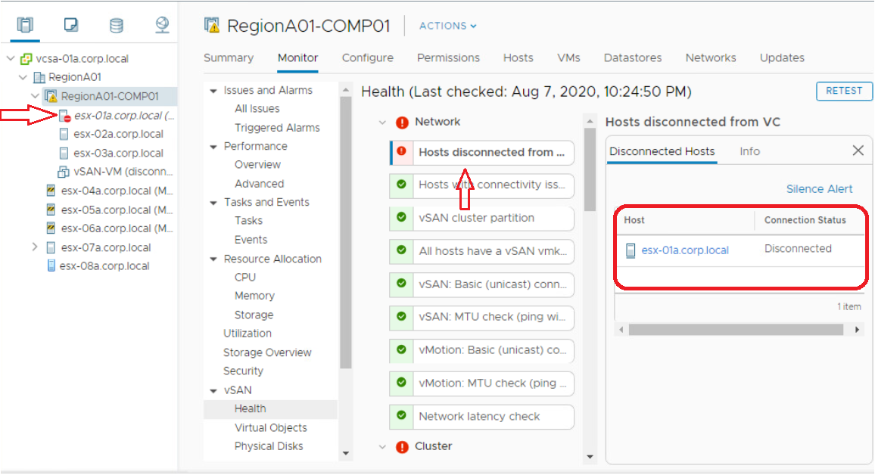Click horizontal scrollbar under Disconnected Hosts table
The height and width of the screenshot is (475, 875).
click(x=736, y=330)
